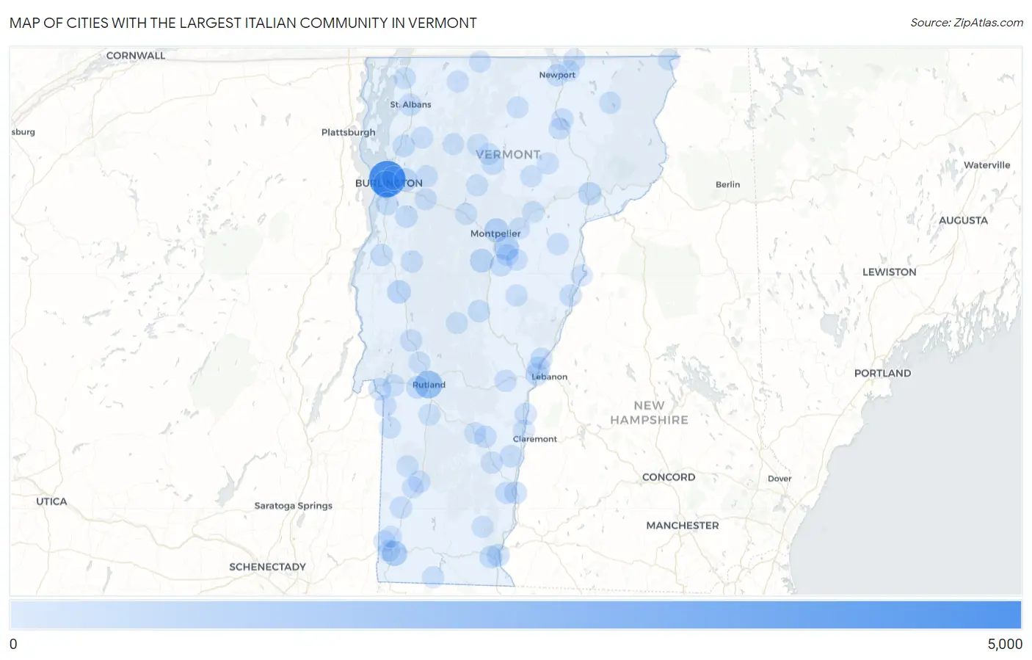Click the Newport map label
The width and height of the screenshot is (1032, 660).
[x=557, y=75]
